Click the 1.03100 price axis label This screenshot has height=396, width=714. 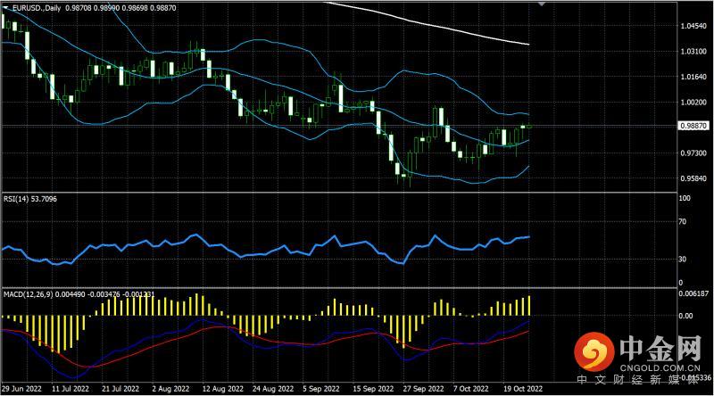(693, 52)
